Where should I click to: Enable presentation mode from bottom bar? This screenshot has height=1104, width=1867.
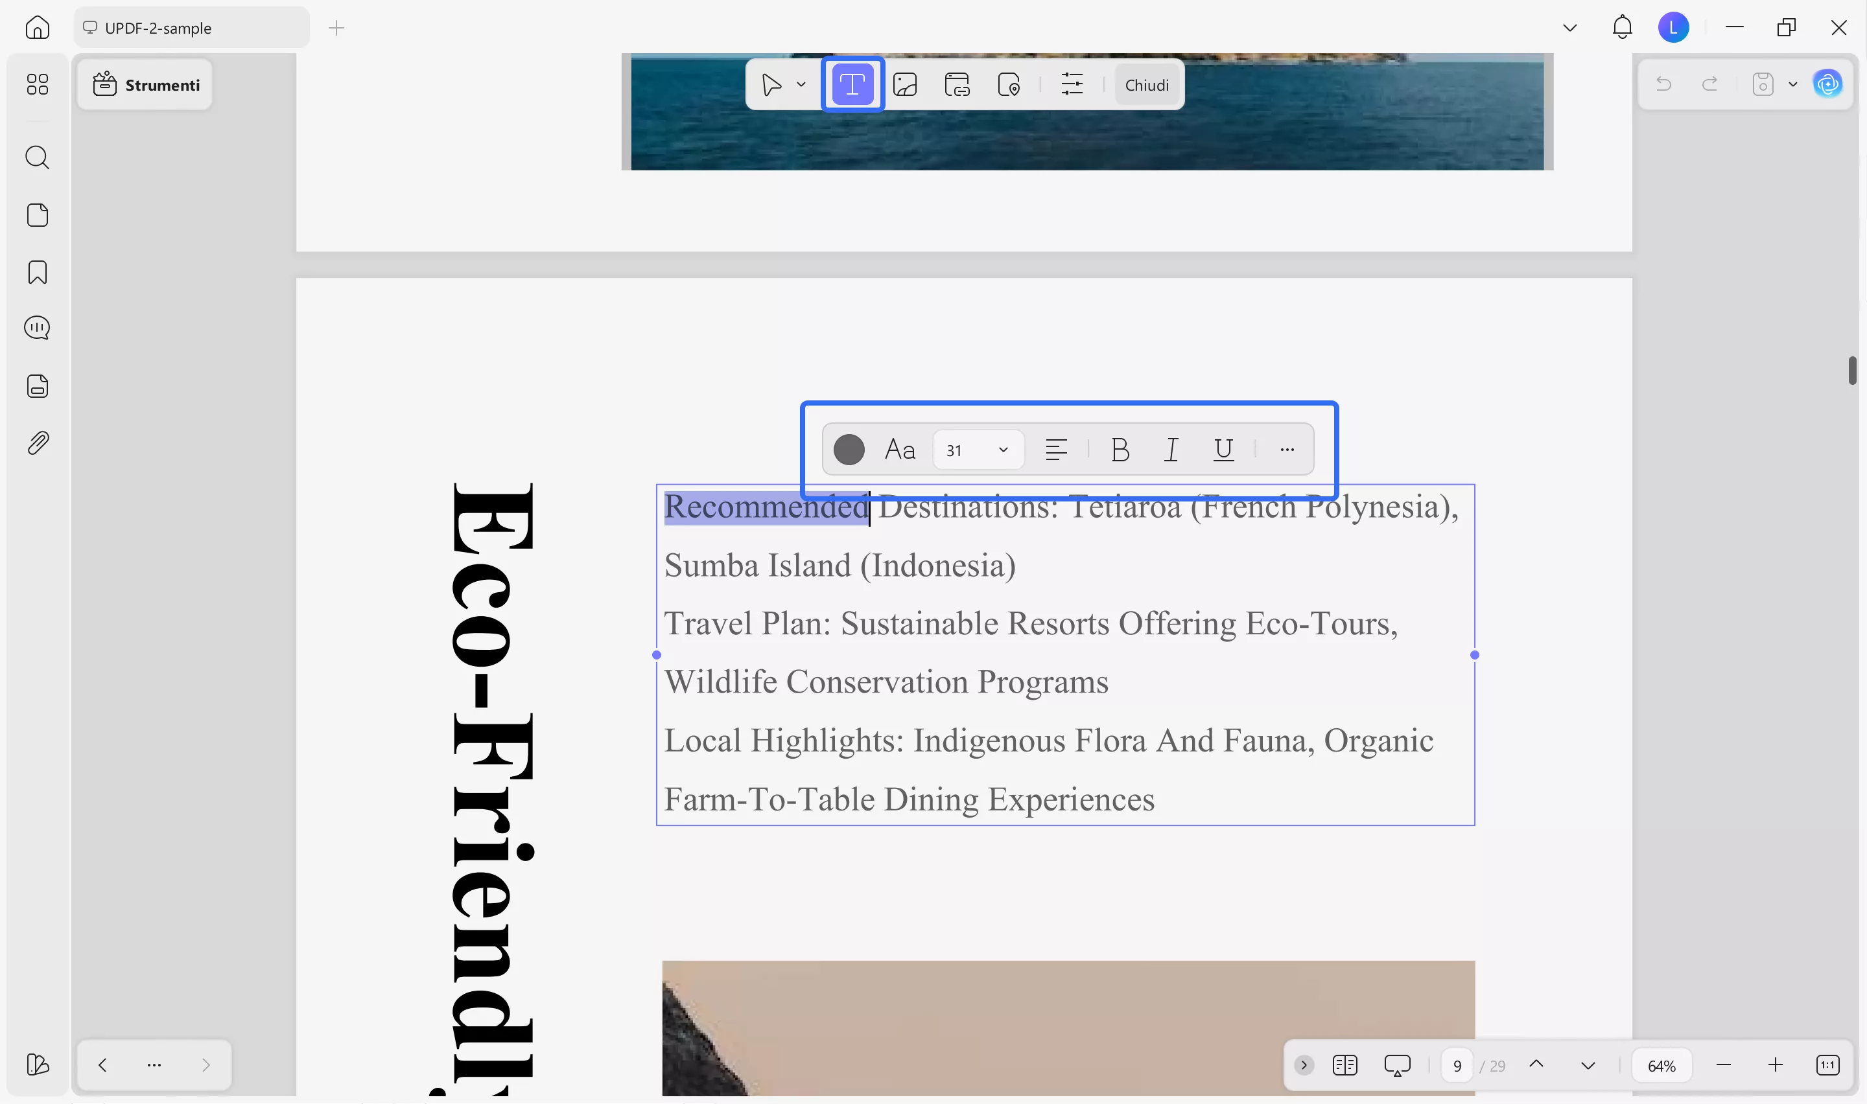click(x=1398, y=1064)
